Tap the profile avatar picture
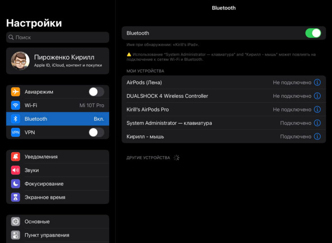The image size is (332, 243). (x=20, y=61)
